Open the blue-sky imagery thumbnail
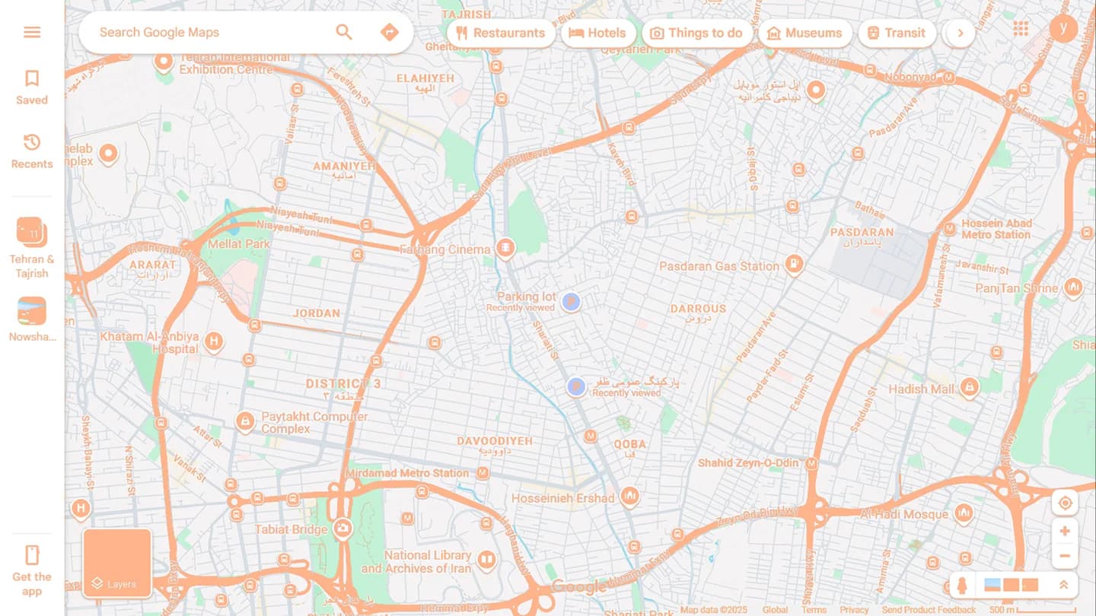1096x616 pixels. tap(992, 585)
